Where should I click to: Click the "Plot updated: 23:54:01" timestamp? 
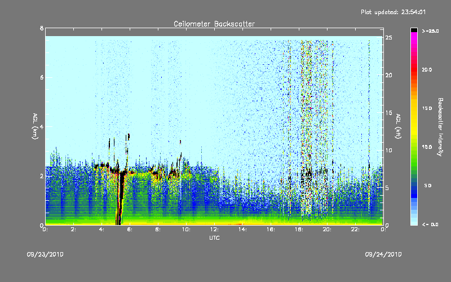[x=393, y=12]
